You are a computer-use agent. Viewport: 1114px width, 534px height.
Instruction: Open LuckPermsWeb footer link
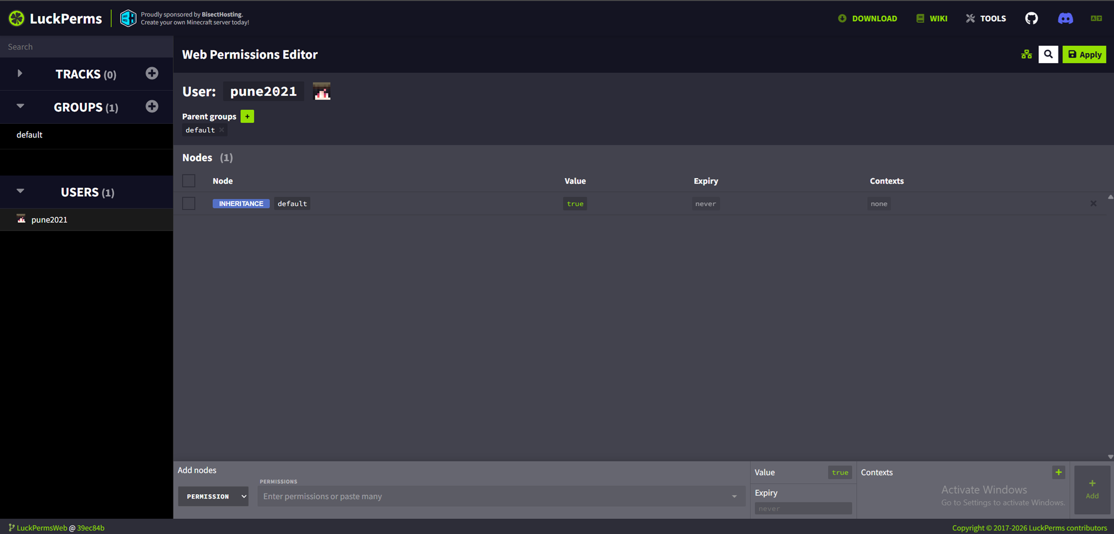pos(41,528)
